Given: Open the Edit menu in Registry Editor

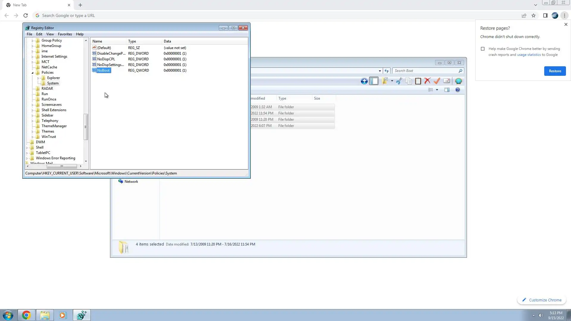Looking at the screenshot, I should (39, 34).
